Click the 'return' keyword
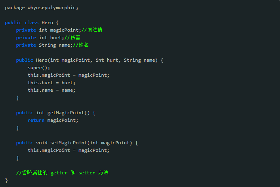 pyautogui.click(x=36, y=120)
